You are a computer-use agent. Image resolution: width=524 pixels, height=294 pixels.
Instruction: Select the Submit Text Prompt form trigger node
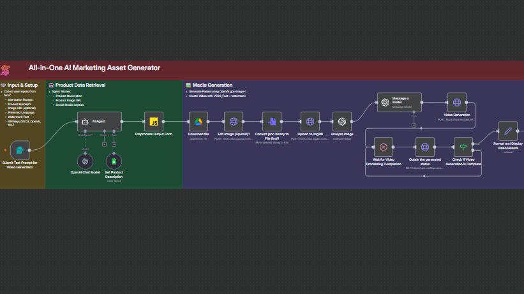[20, 151]
